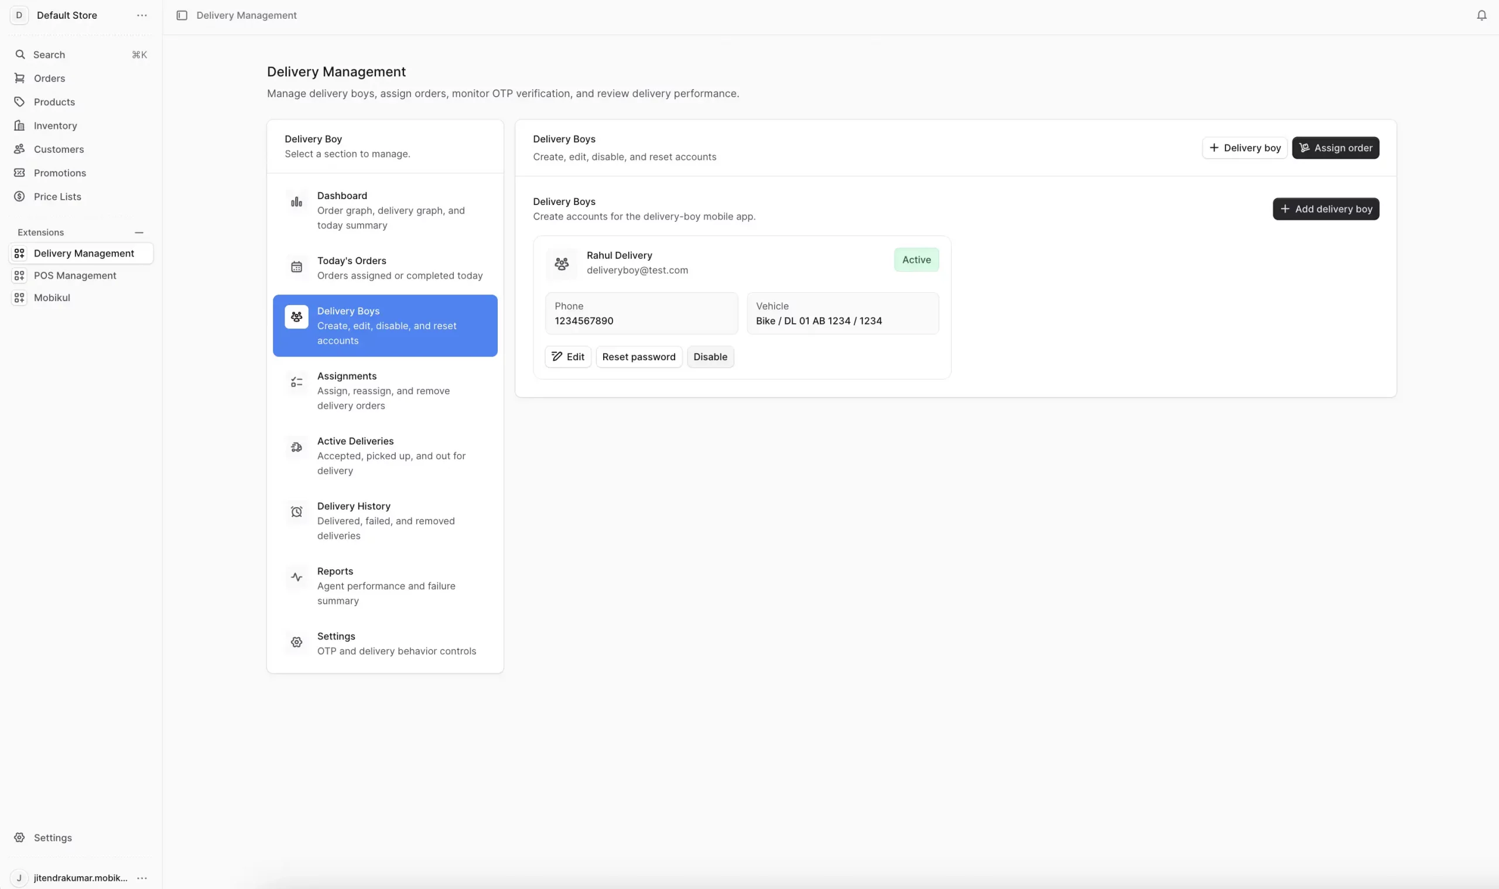Viewport: 1499px width, 889px height.
Task: Click the user avatar J icon
Action: [19, 878]
